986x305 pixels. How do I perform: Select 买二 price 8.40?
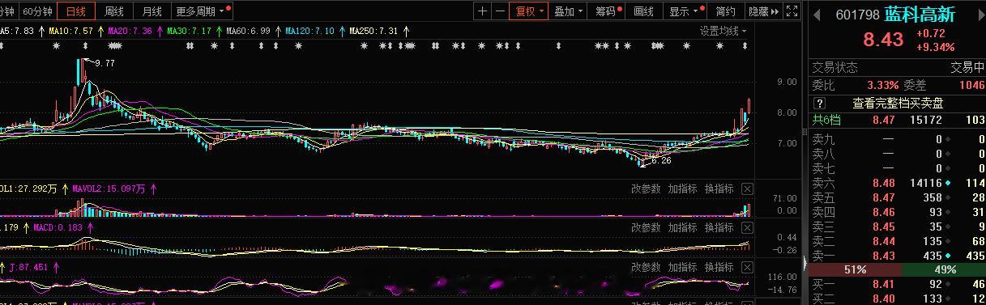(884, 299)
